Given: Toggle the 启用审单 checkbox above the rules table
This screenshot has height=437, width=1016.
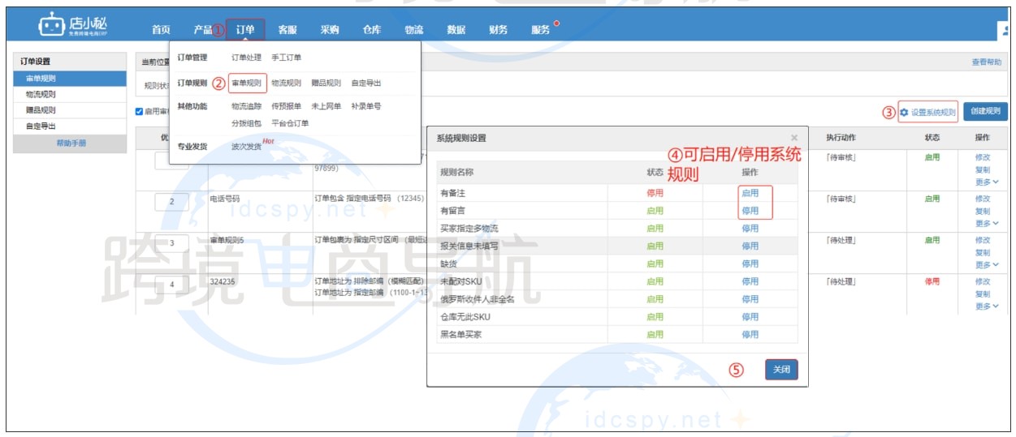Looking at the screenshot, I should [x=140, y=112].
